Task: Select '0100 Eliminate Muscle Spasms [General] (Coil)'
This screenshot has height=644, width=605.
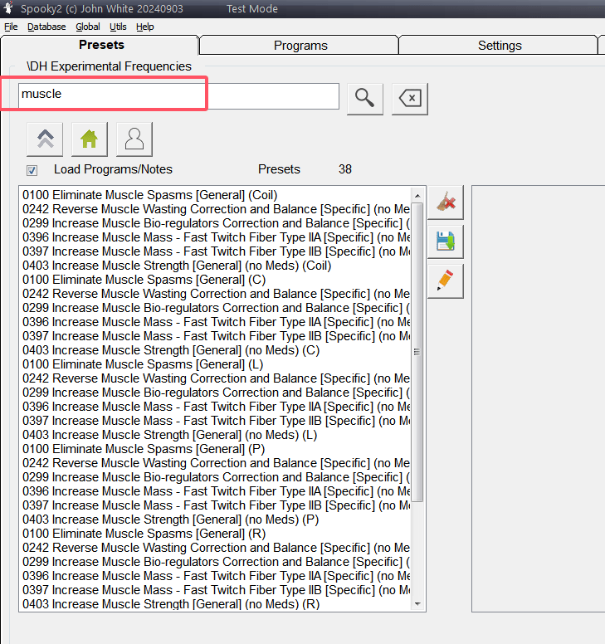Action: point(150,195)
